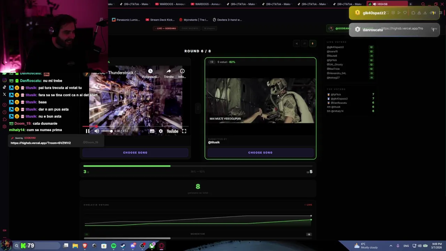This screenshot has height=251, width=446.
Task: Open Stream Deck Kick bookmark
Action: tap(160, 20)
